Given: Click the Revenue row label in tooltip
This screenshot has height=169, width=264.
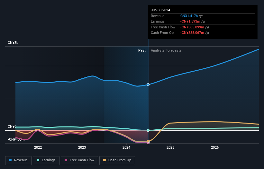Looking at the screenshot, I should 158,16.
